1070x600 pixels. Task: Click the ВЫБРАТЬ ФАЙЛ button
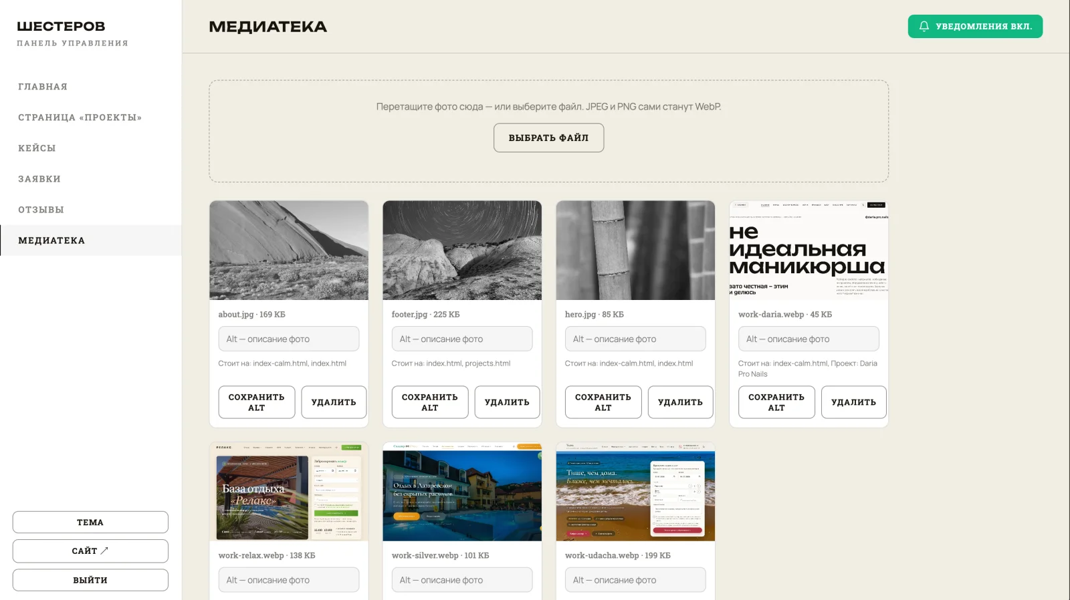[548, 138]
